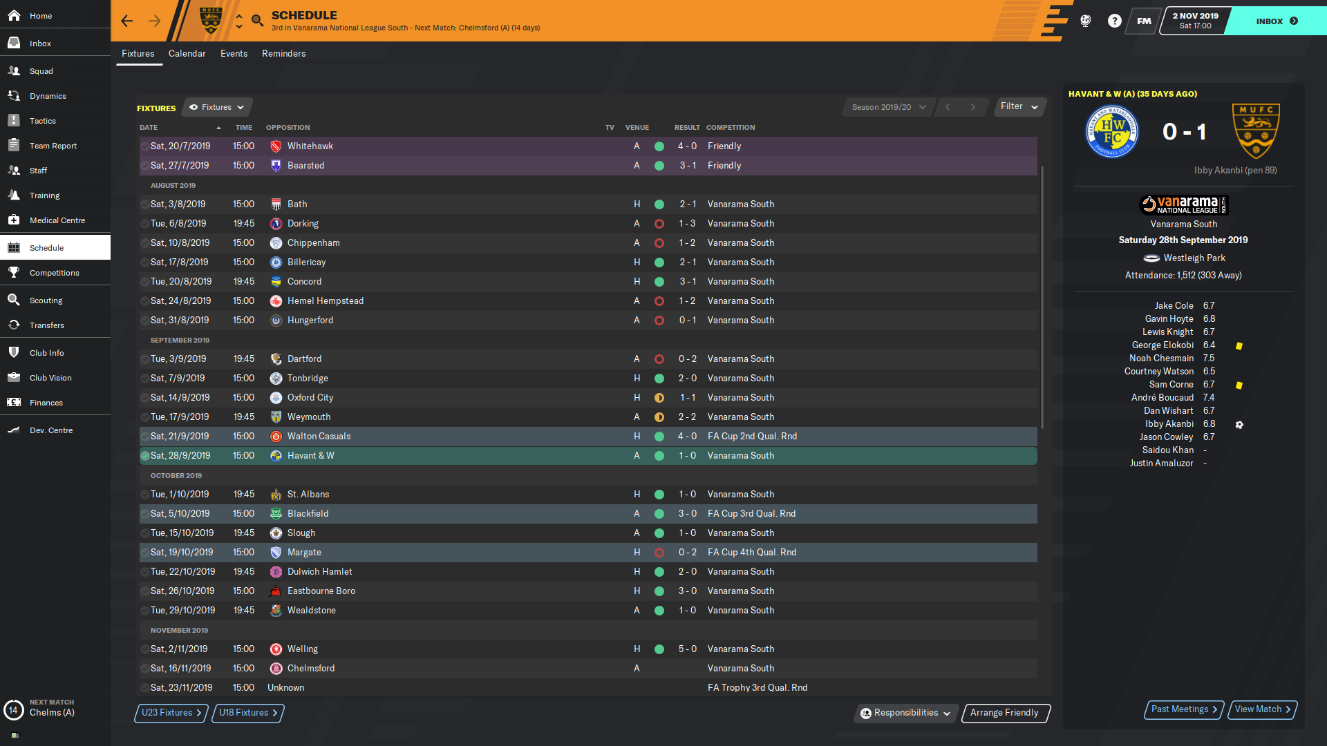
Task: Open the Tactics sidebar icon
Action: [x=14, y=121]
